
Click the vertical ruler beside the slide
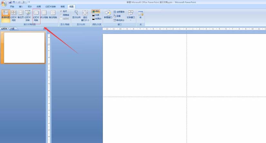tap(49, 88)
